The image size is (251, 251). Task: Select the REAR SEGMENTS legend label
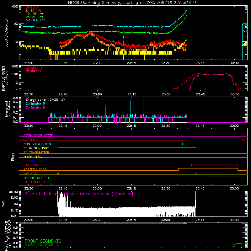pos(42,244)
